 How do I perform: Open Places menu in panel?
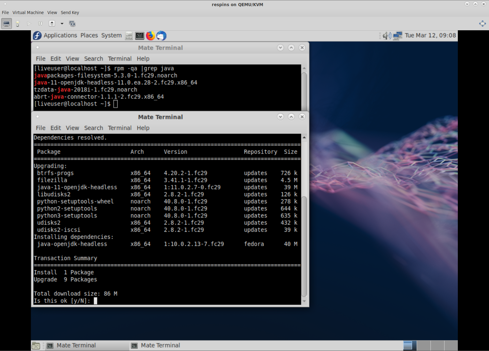89,35
